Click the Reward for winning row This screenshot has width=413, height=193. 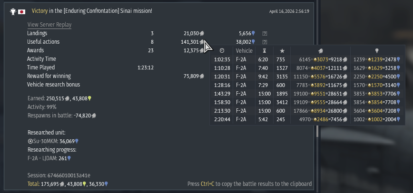pyautogui.click(x=49, y=76)
